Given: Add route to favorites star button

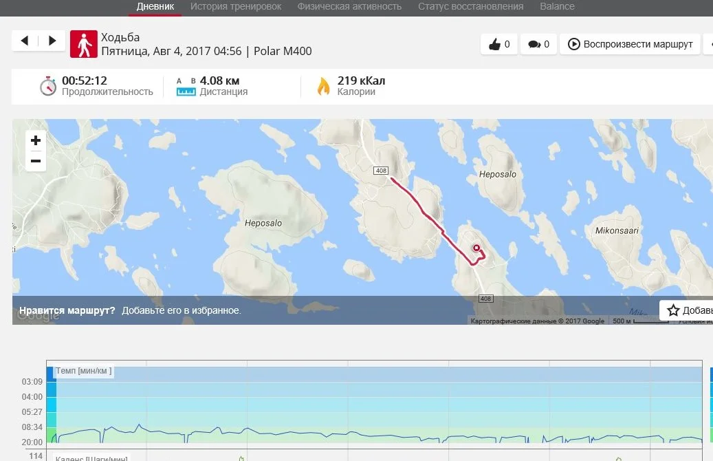Looking at the screenshot, I should [x=687, y=310].
